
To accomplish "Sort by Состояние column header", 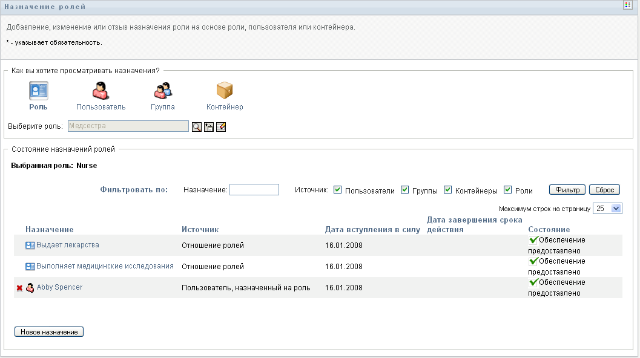I will 549,230.
